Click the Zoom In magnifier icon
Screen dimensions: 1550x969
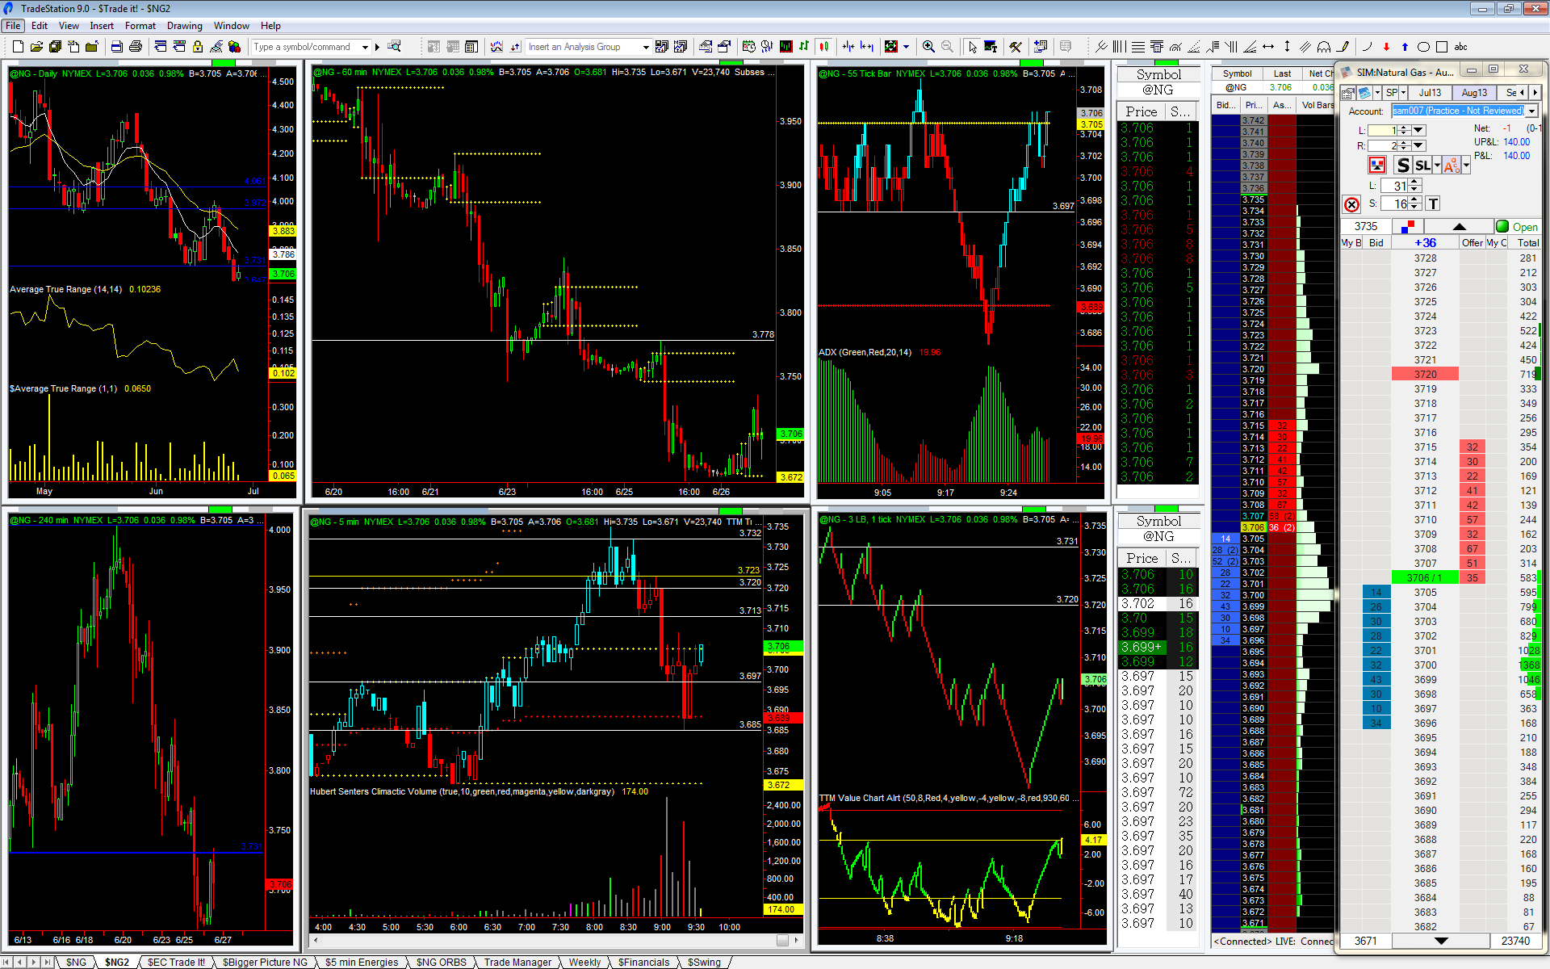coord(928,47)
